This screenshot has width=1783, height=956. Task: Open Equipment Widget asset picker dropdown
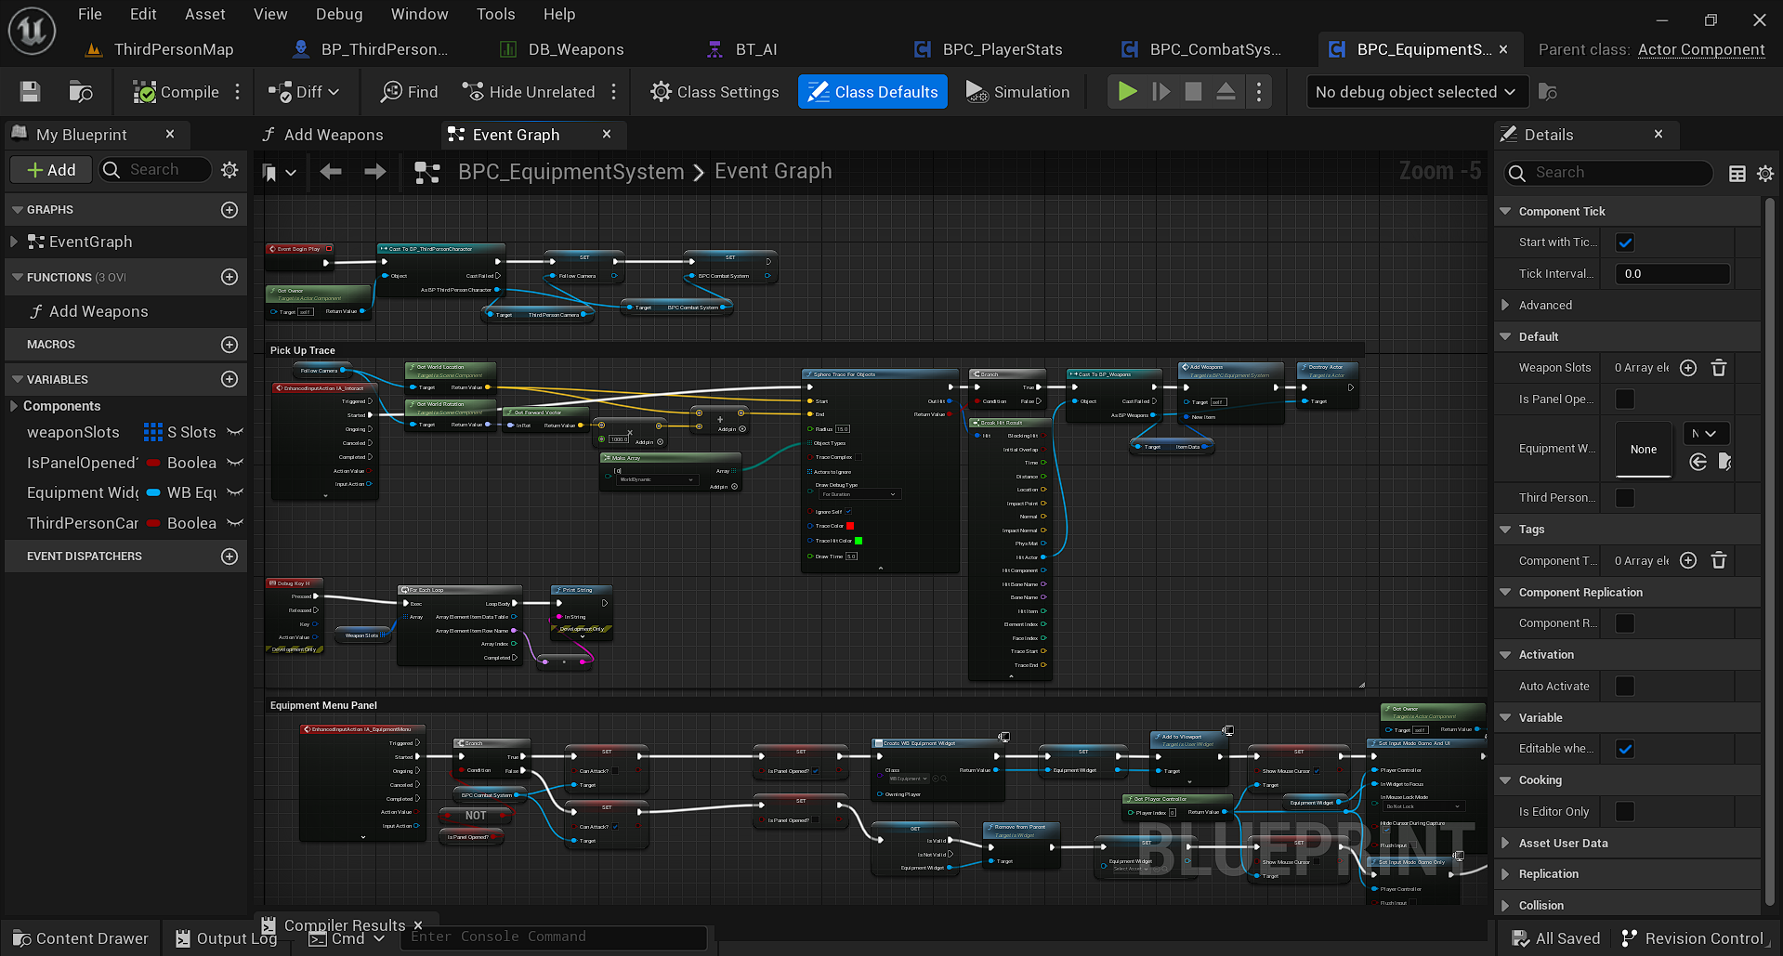click(1707, 434)
